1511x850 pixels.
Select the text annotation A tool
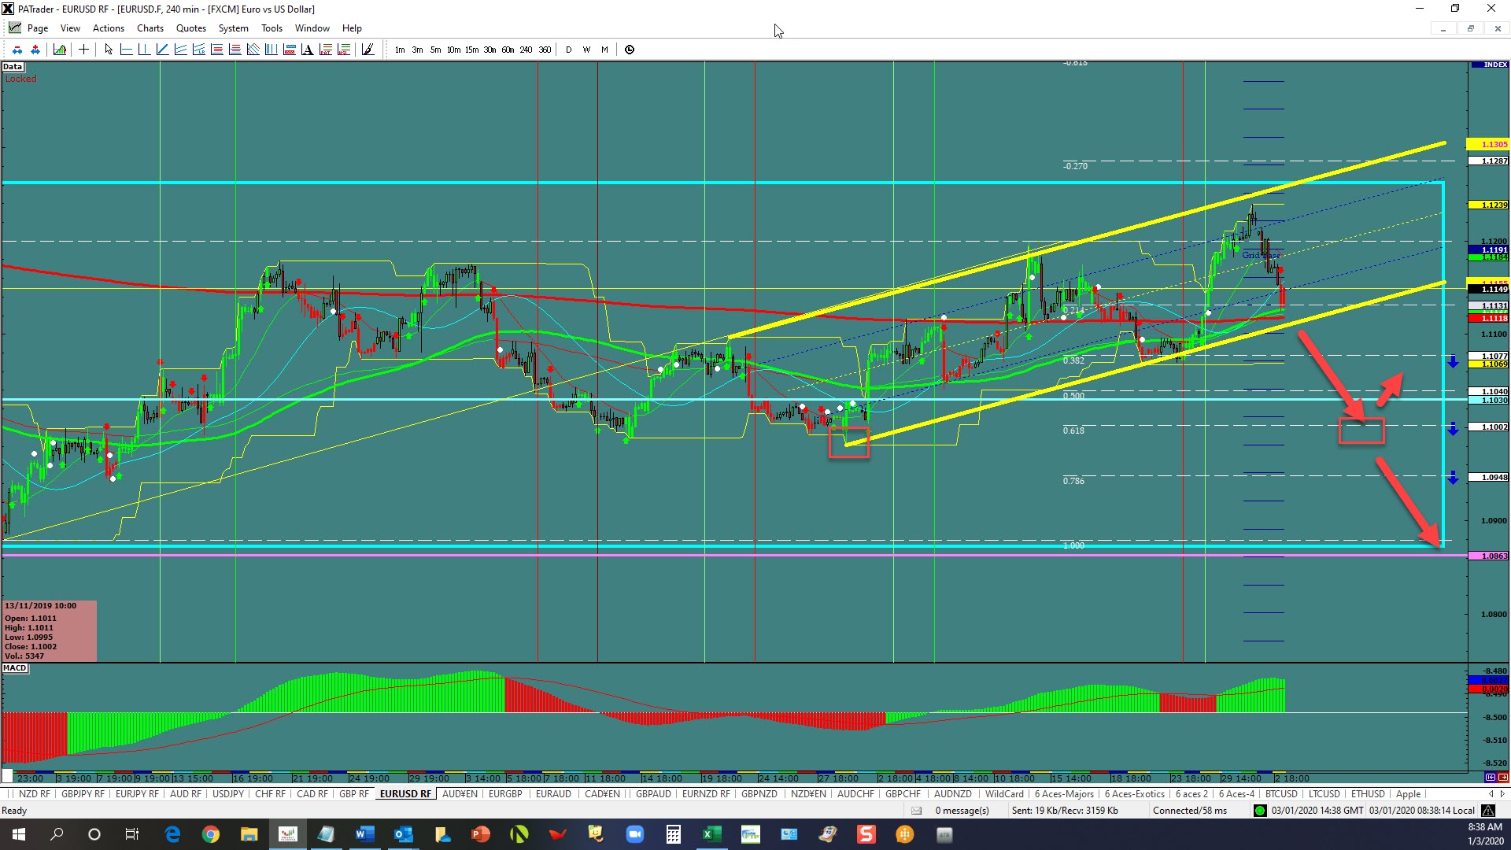coord(307,50)
